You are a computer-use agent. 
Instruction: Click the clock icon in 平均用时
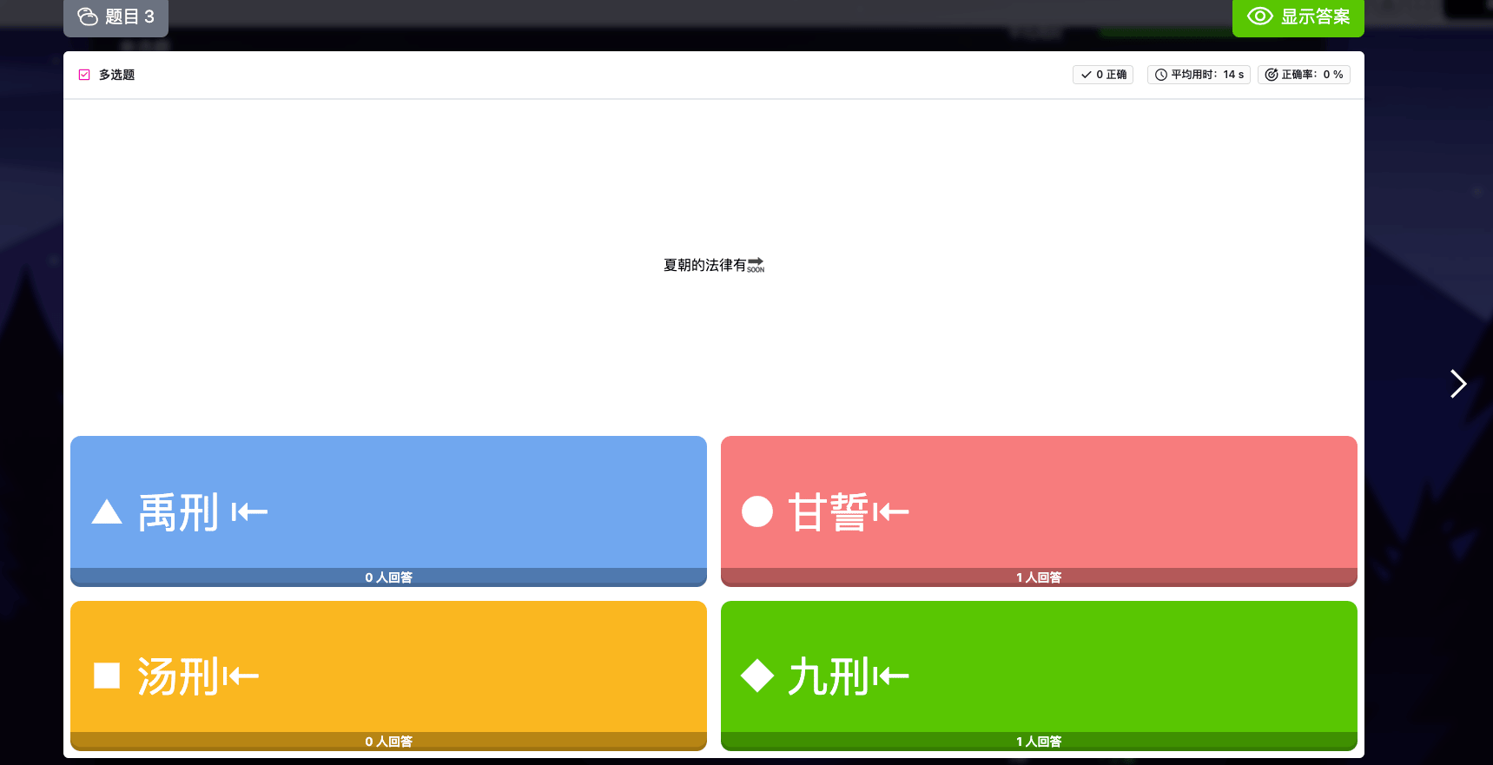tap(1161, 75)
